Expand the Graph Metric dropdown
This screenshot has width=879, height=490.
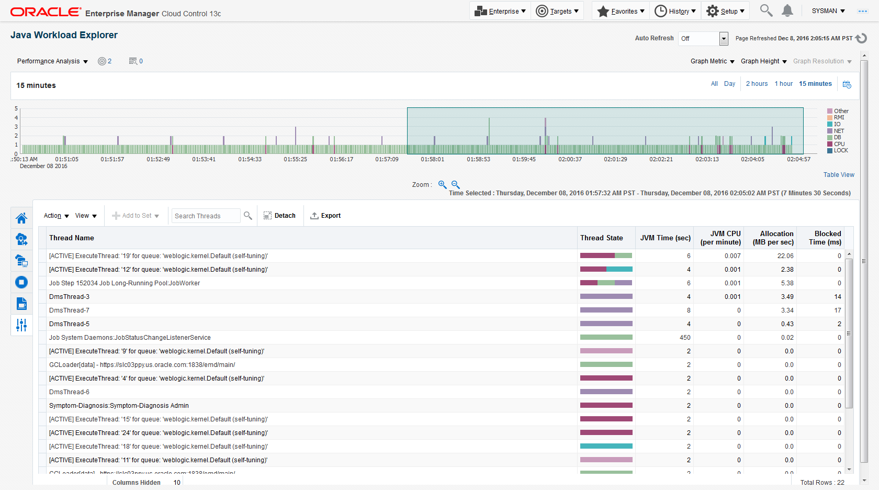click(712, 61)
